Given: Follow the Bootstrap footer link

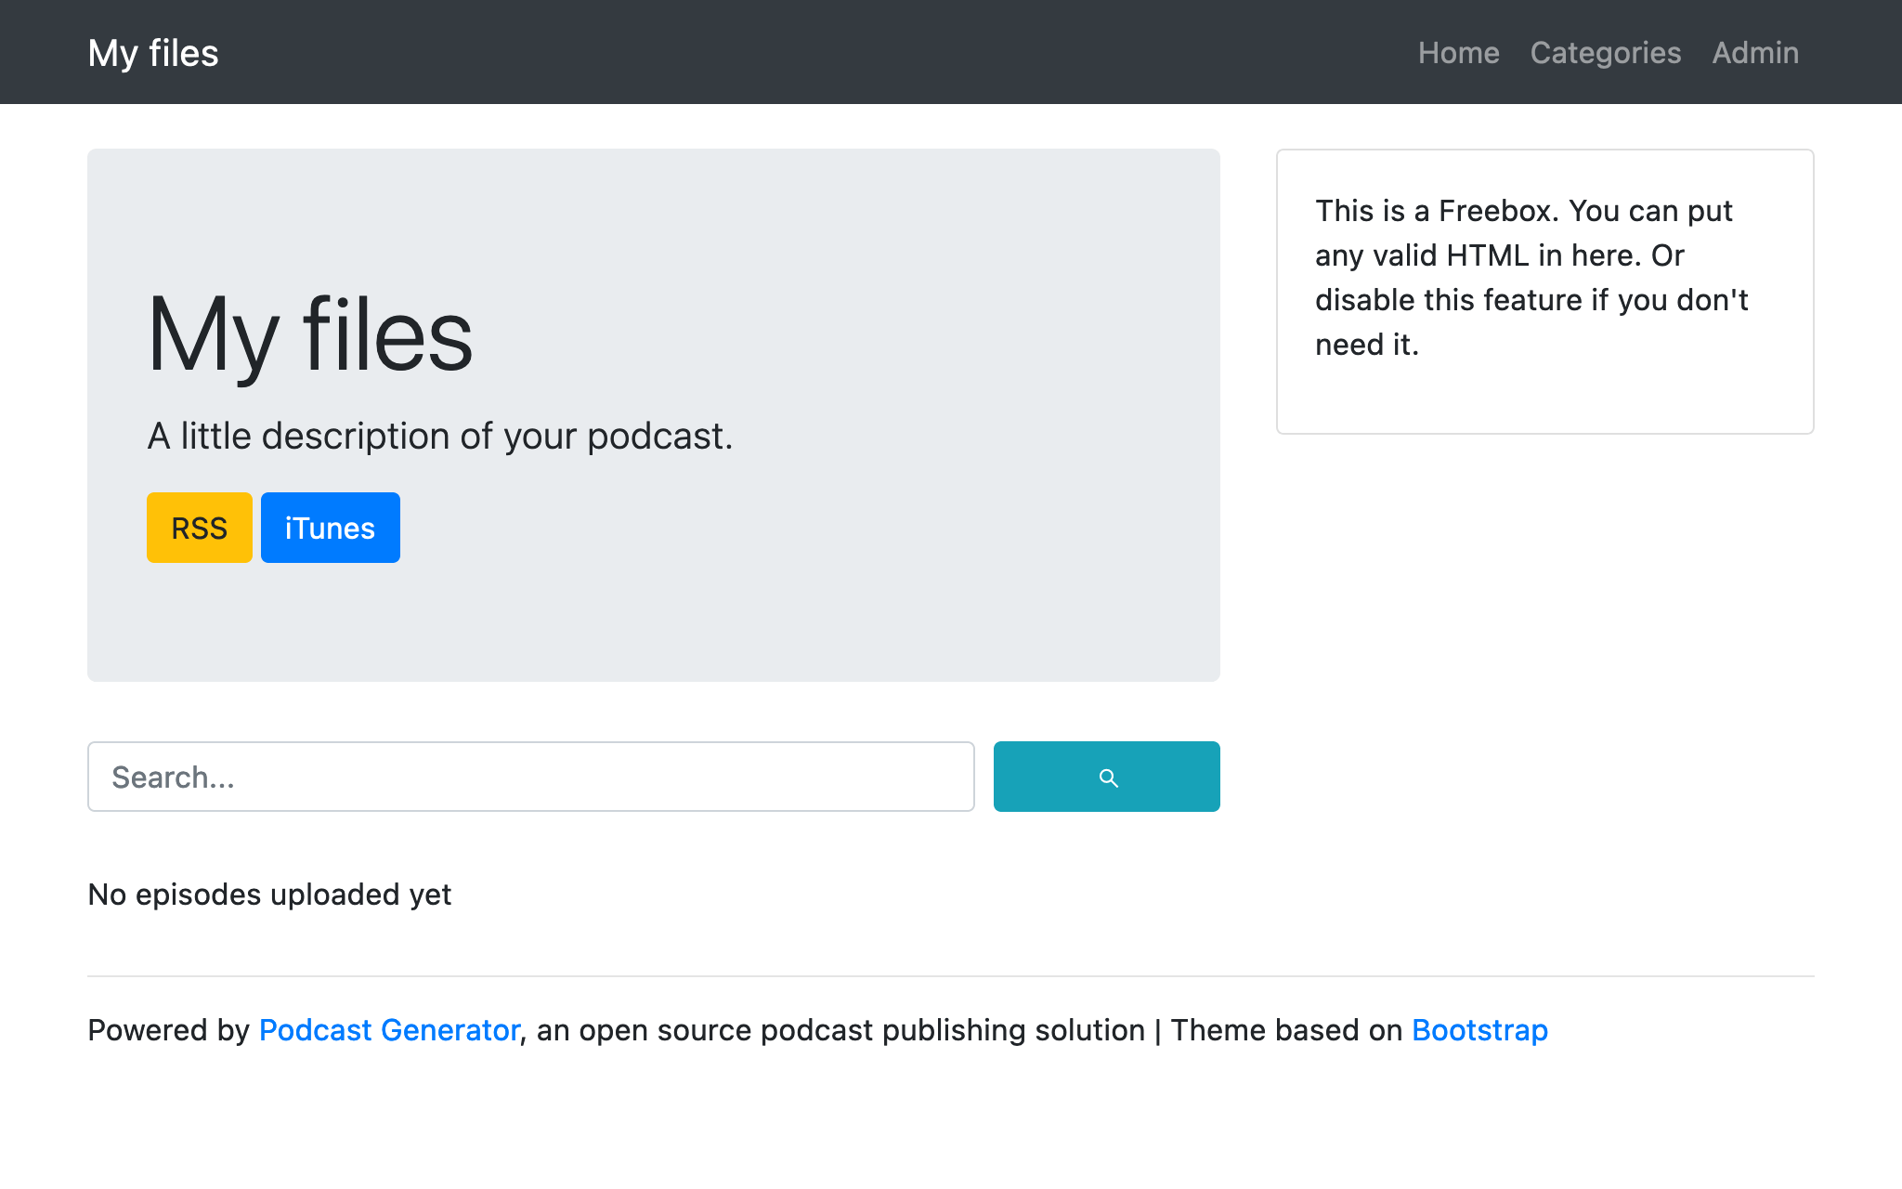Looking at the screenshot, I should click(x=1479, y=1030).
